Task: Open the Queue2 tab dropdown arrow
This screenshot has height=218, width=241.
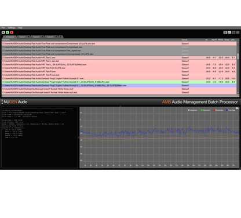Action: click(43, 37)
